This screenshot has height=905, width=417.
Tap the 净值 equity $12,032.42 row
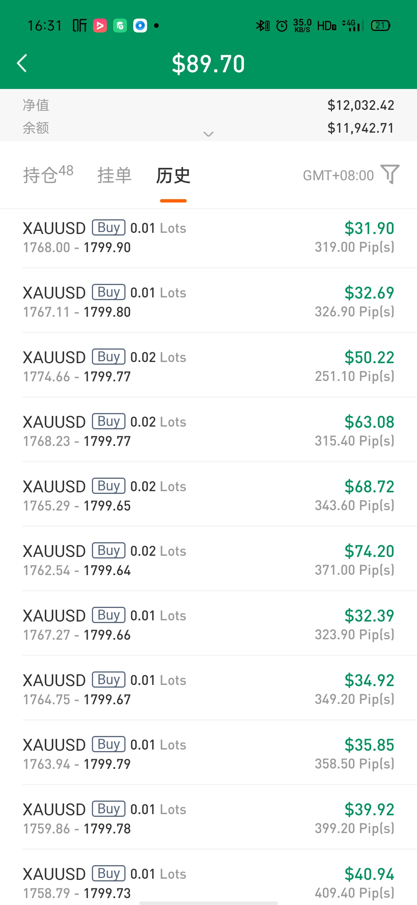208,105
